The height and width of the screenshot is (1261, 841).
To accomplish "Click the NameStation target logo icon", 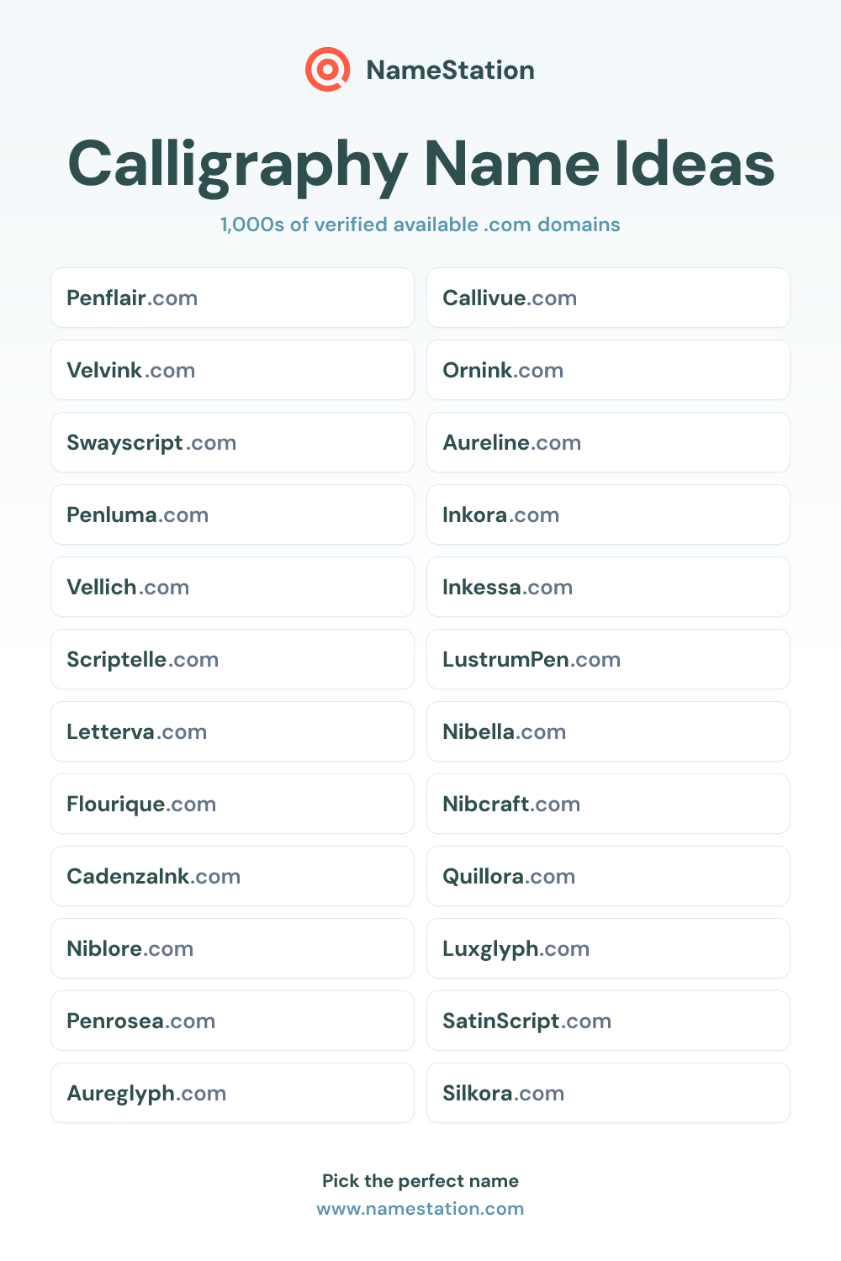I will (327, 70).
